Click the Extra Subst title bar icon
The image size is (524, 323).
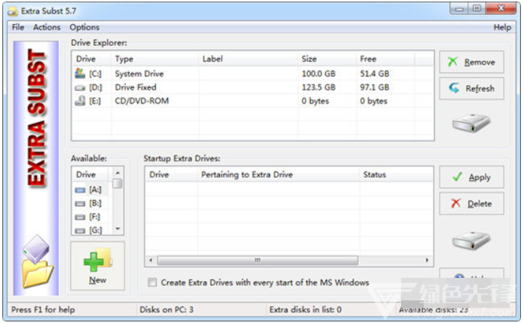tap(13, 11)
